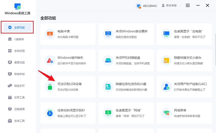The image size is (216, 133).
Task: Click the text 运行软件中显示组件缺失
Action: [72, 64]
